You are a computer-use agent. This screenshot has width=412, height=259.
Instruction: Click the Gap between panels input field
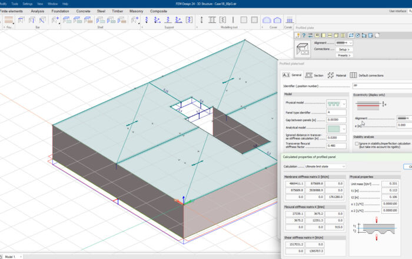[x=337, y=119]
